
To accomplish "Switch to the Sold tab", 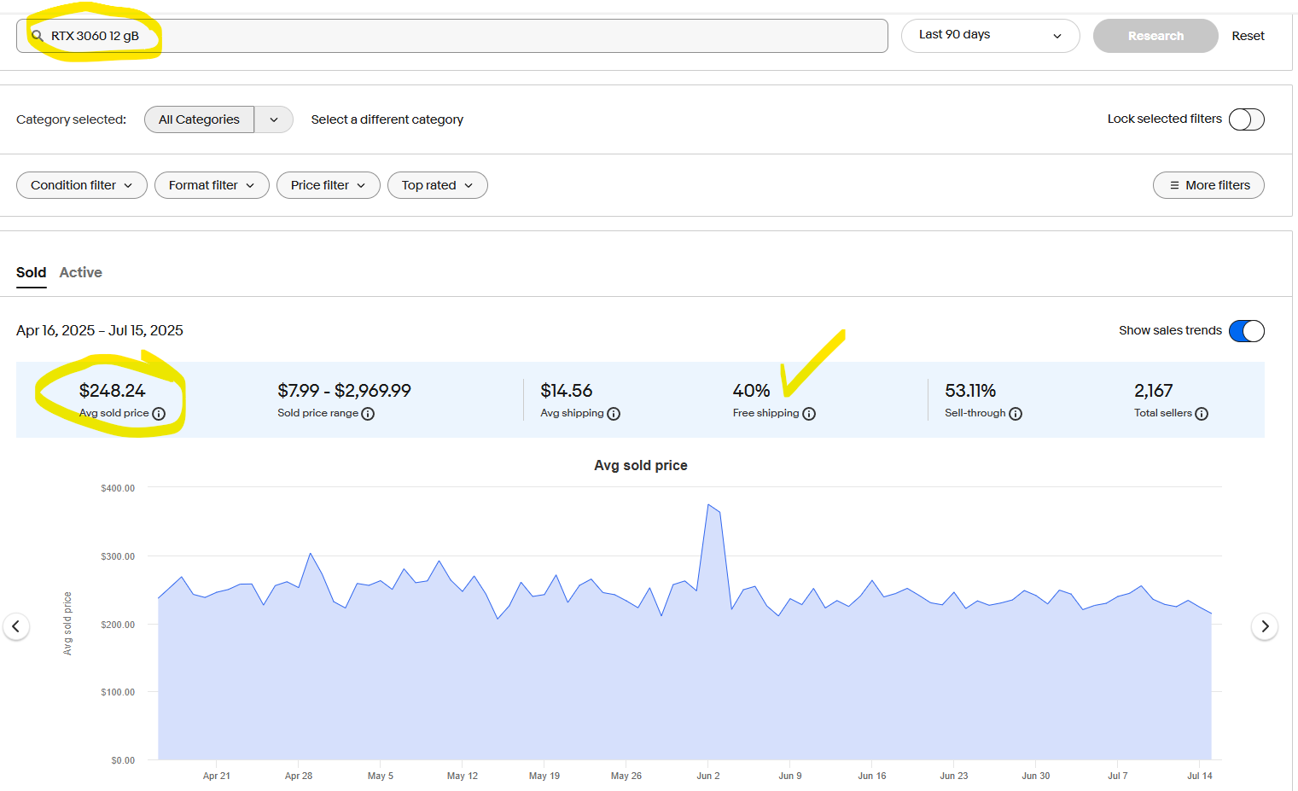I will tap(32, 273).
